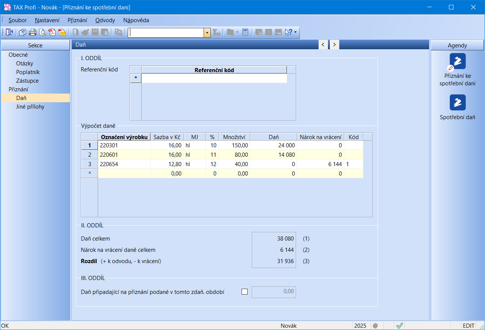
Task: Open the Nastavení menu
Action: pos(47,20)
